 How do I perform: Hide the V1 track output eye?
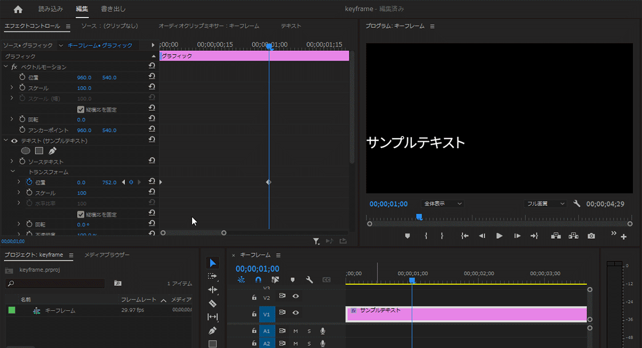click(x=295, y=313)
